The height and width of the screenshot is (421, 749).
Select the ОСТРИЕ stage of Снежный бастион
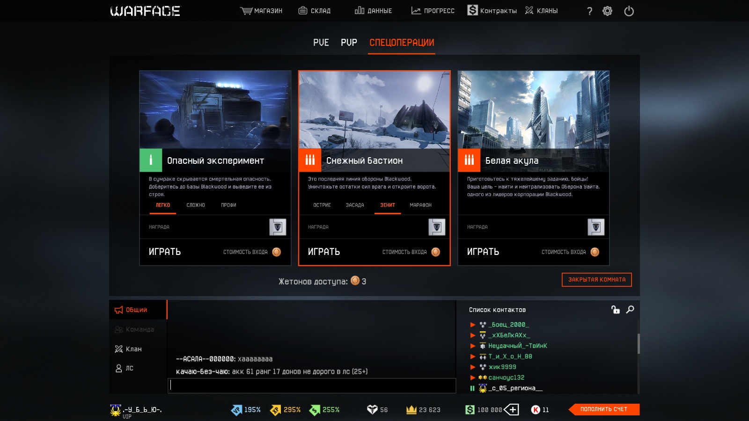pos(322,205)
